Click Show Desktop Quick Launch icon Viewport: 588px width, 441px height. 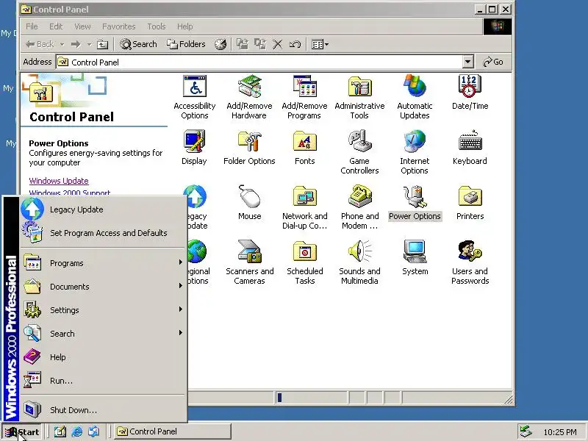[x=60, y=431]
